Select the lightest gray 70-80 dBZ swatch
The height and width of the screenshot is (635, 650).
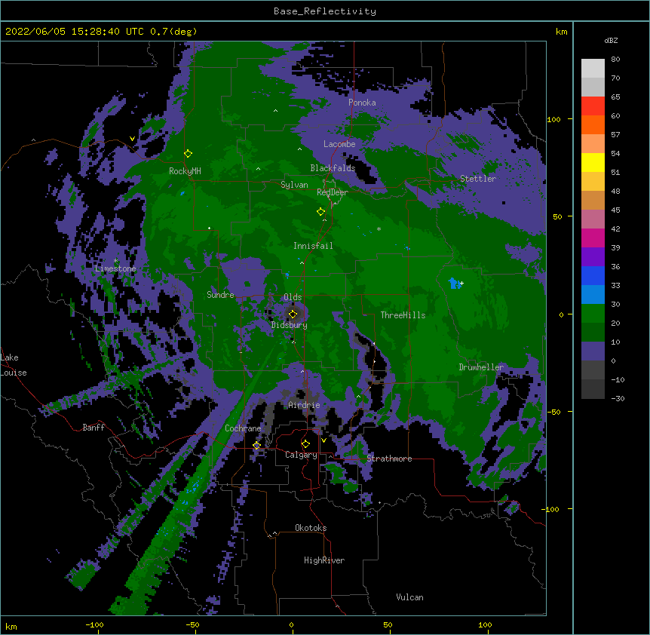593,69
